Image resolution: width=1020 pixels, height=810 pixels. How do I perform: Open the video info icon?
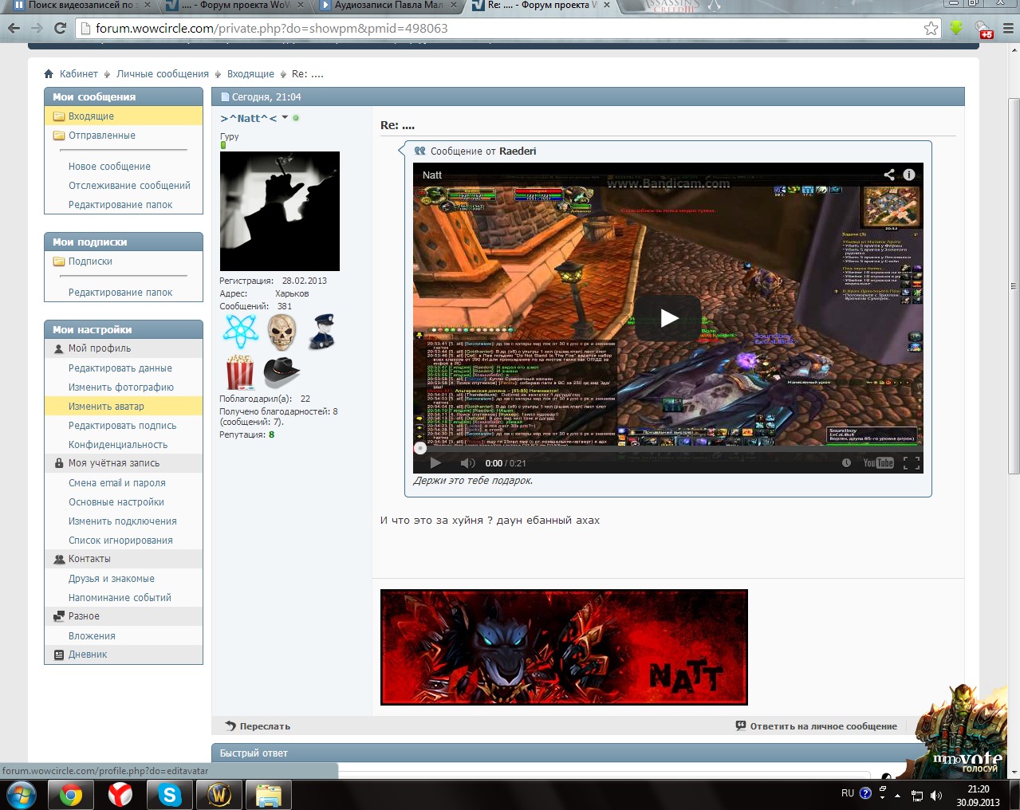click(x=909, y=175)
